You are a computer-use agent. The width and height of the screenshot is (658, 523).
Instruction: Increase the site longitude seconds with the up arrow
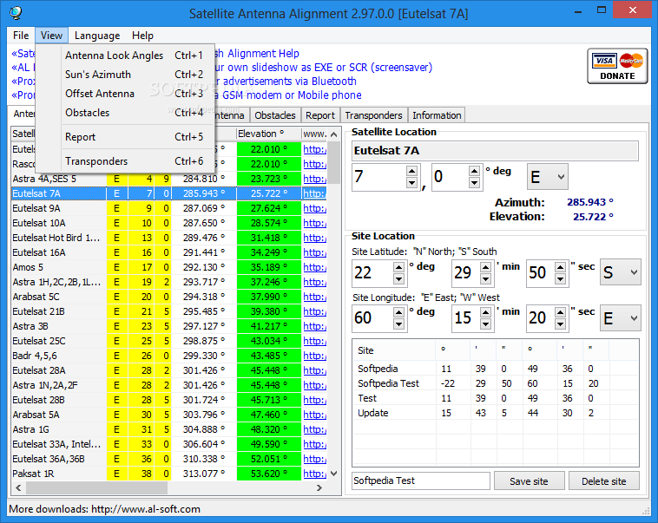point(560,312)
